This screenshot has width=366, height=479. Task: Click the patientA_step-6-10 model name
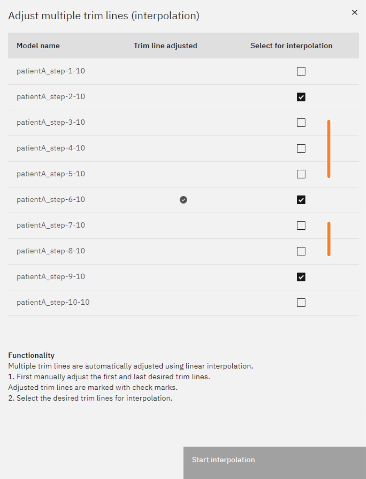51,200
